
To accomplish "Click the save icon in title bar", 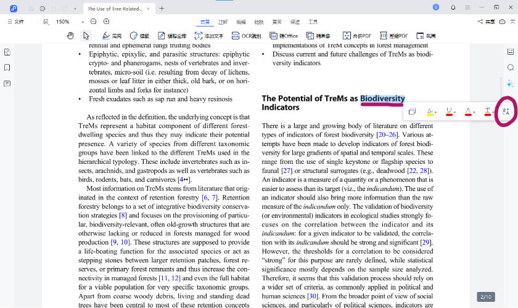I will coord(31,9).
